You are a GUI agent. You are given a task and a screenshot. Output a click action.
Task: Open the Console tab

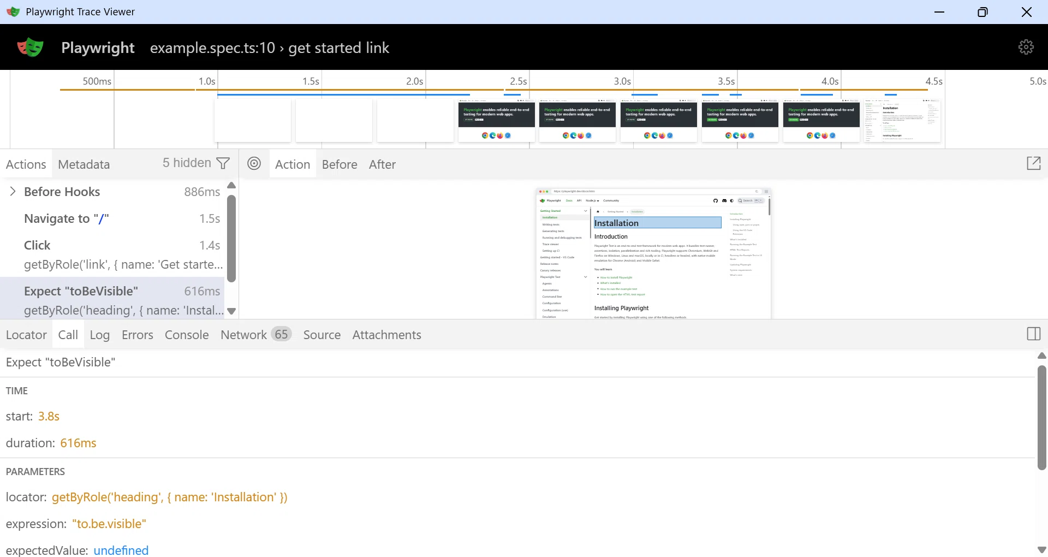(x=187, y=335)
